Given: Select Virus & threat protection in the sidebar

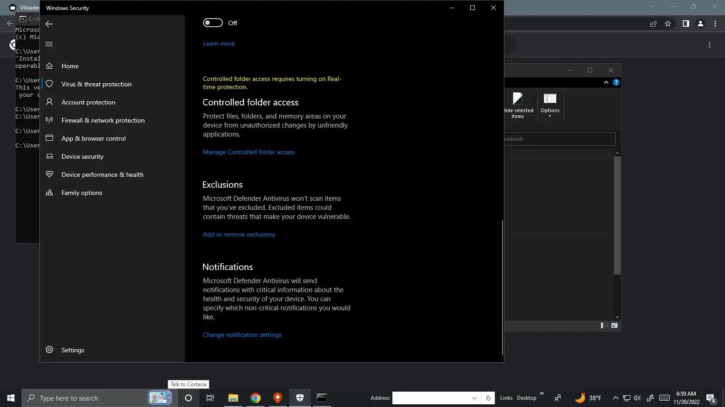Looking at the screenshot, I should (x=97, y=84).
